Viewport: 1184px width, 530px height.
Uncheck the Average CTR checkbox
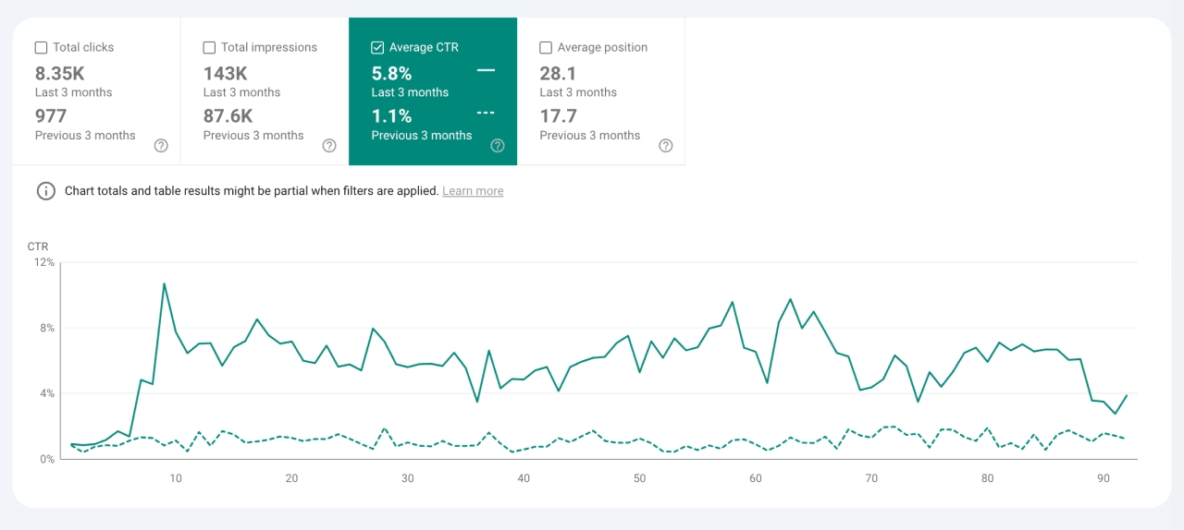(x=377, y=47)
